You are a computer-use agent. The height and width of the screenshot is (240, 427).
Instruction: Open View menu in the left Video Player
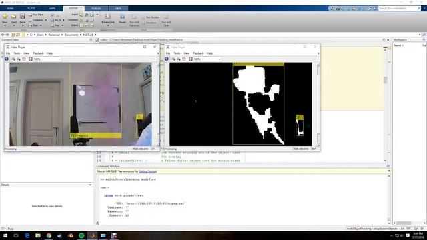point(27,53)
